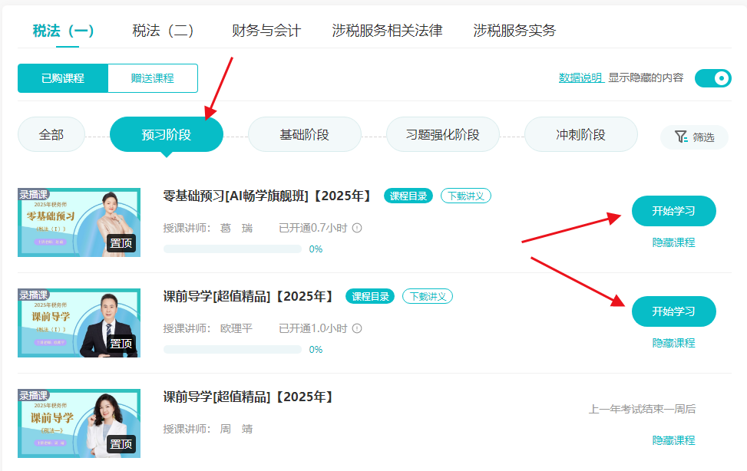Select the 冲刺阶段 stage
This screenshot has width=747, height=471.
coord(580,133)
